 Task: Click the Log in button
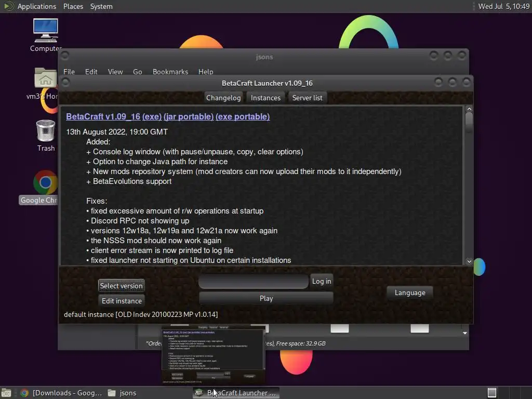point(322,281)
